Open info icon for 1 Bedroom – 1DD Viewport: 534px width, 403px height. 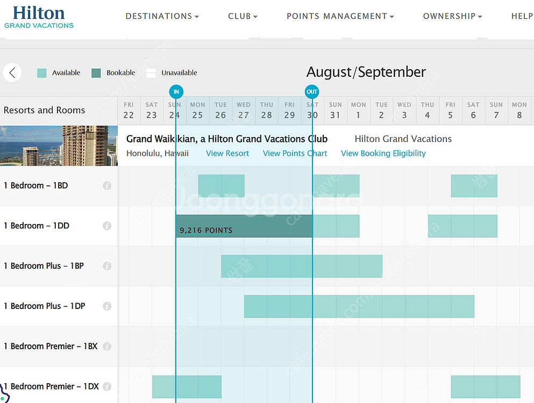coord(107,226)
